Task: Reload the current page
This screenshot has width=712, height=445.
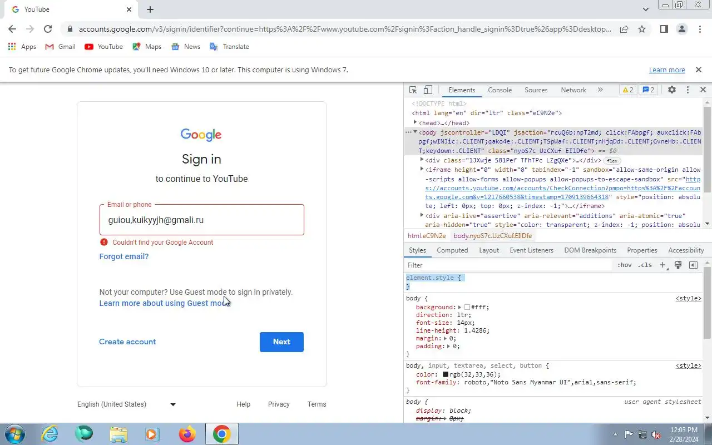Action: [48, 29]
